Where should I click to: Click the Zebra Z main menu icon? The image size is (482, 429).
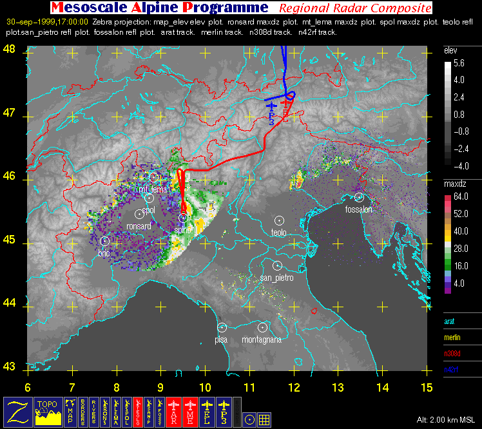16,412
